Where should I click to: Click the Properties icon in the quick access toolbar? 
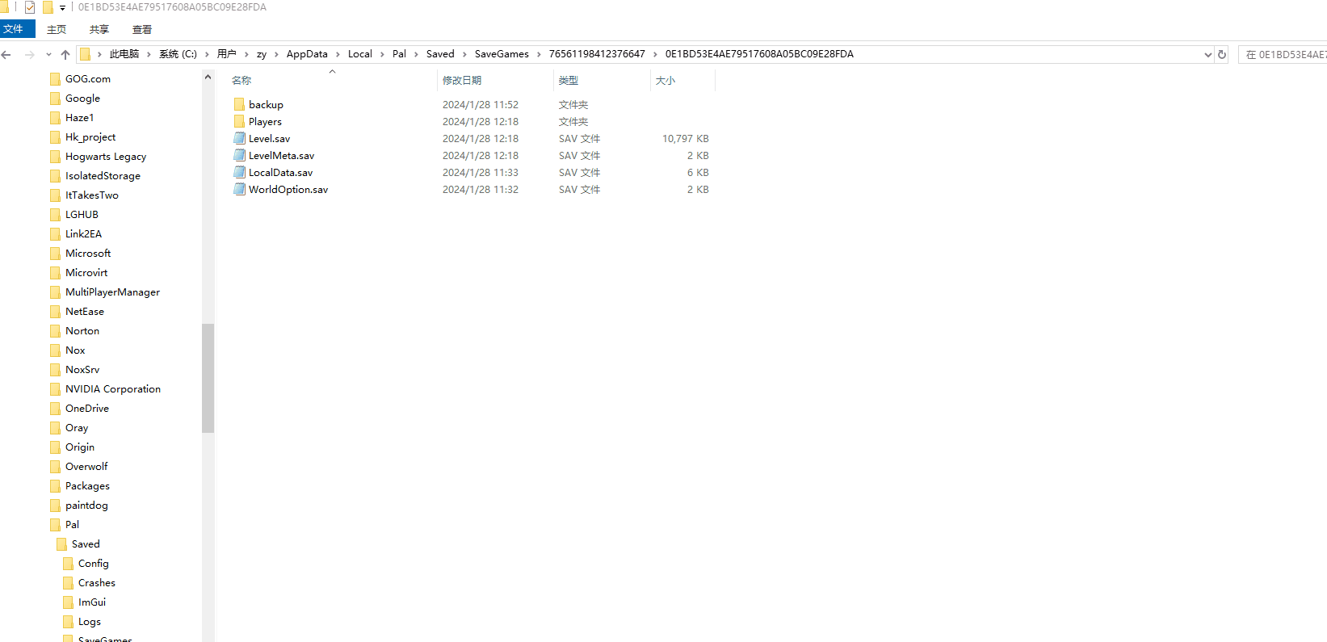point(30,7)
